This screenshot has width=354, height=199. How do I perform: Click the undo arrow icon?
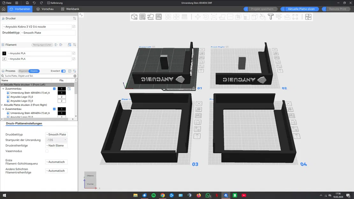tap(34, 3)
